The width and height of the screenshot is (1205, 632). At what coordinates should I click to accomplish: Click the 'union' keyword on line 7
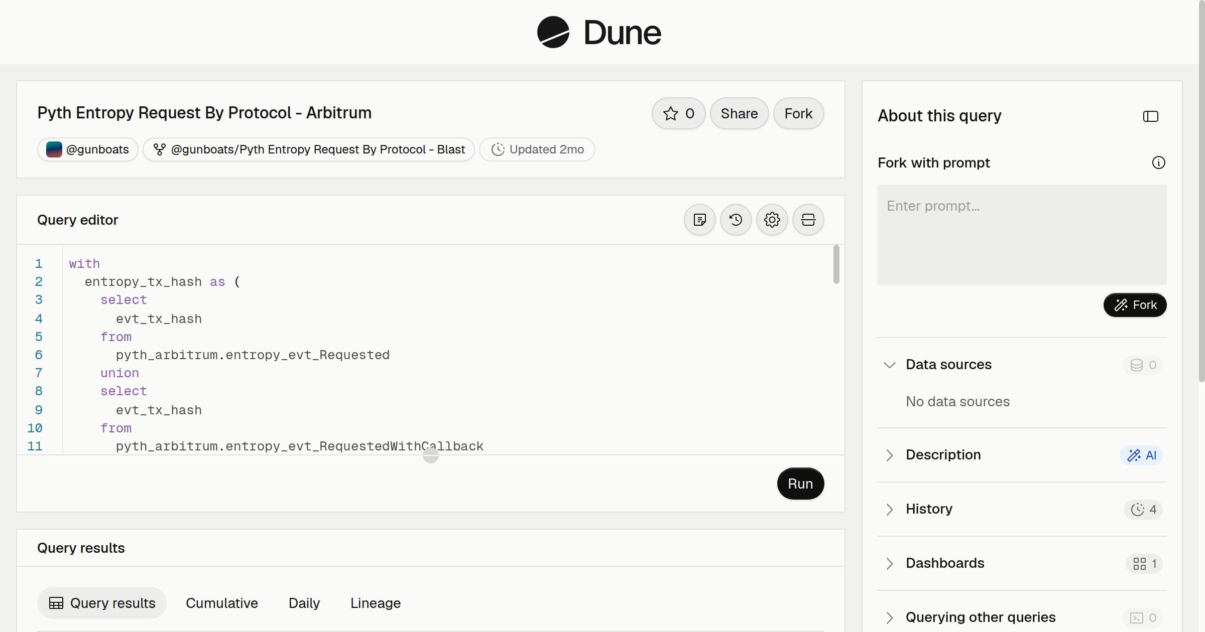(119, 373)
